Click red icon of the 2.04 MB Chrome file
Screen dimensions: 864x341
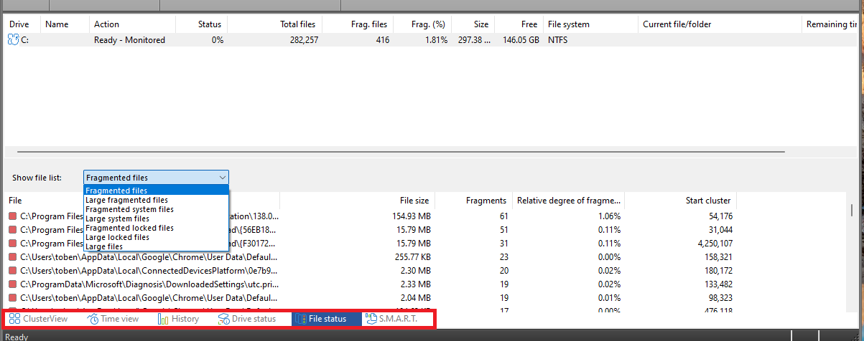coord(12,298)
